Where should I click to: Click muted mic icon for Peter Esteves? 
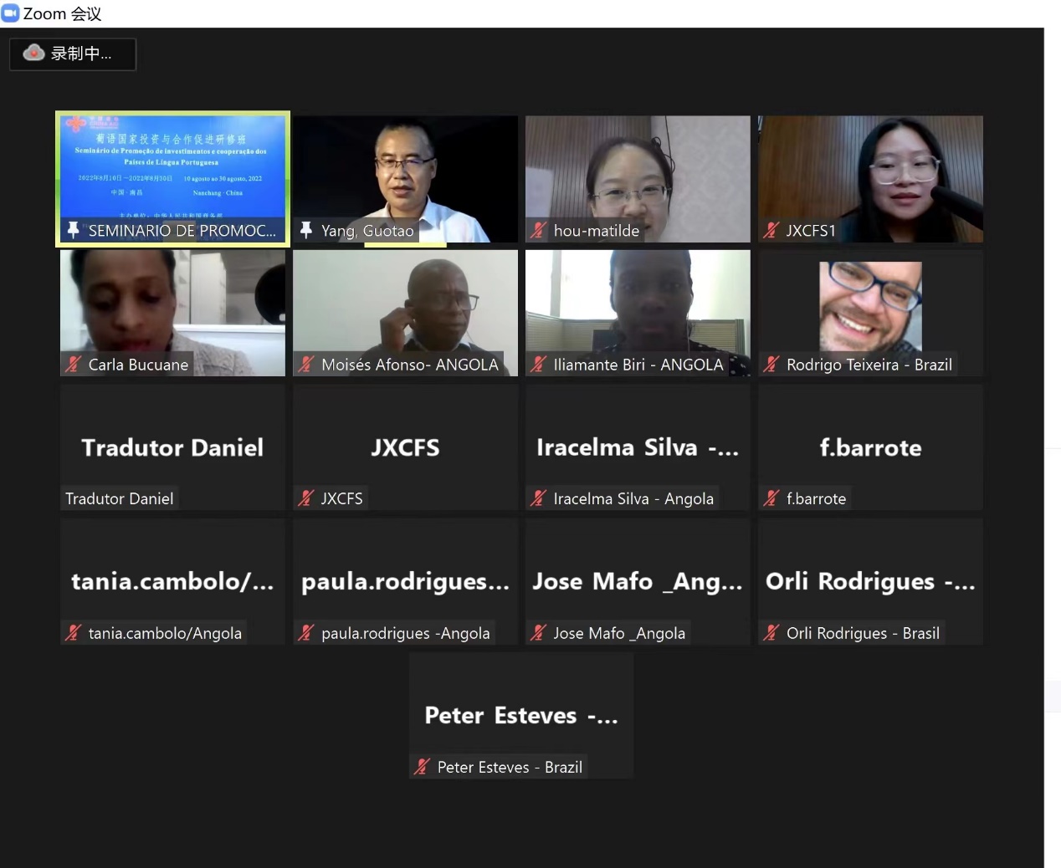423,766
